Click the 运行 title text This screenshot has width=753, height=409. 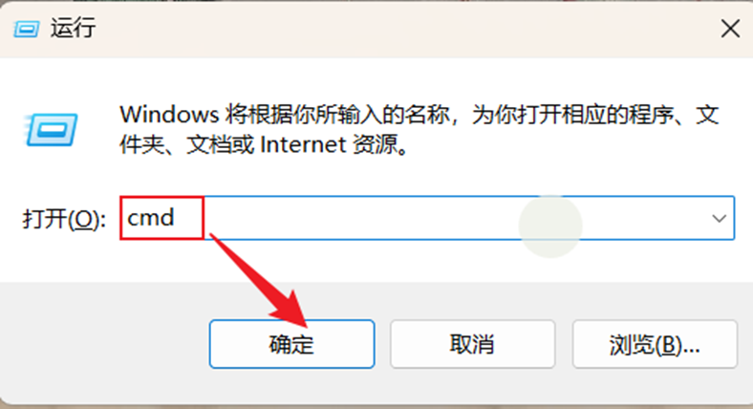(73, 28)
